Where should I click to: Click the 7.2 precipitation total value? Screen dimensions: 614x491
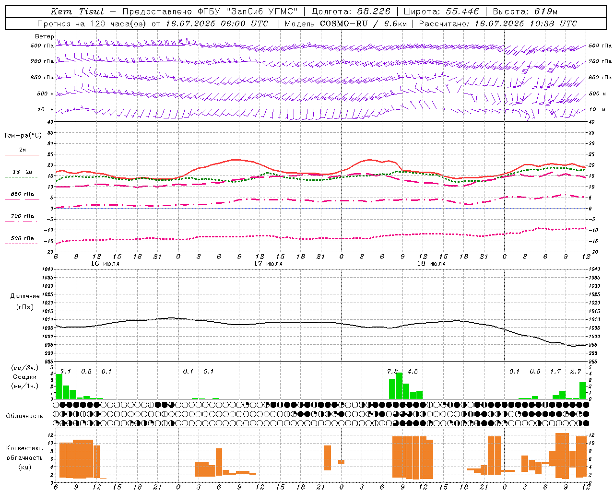pyautogui.click(x=392, y=371)
